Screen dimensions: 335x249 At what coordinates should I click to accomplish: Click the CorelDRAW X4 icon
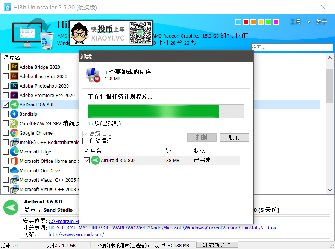click(14, 123)
